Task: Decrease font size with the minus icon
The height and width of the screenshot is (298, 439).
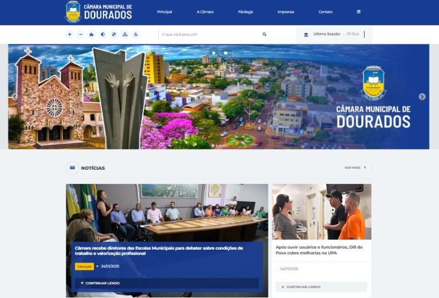Action: click(x=80, y=34)
